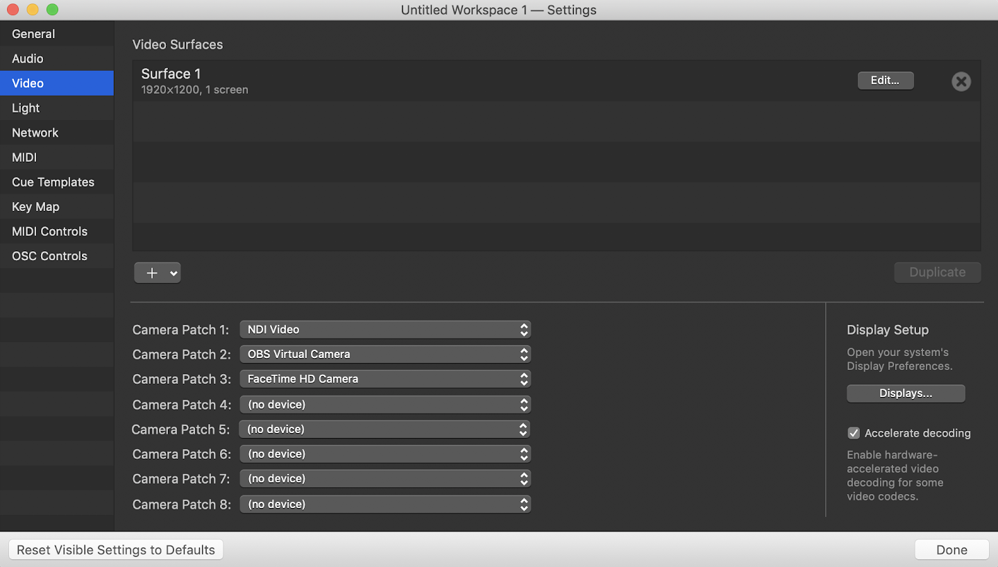Open the Network settings section
Viewport: 998px width, 567px height.
[x=35, y=133]
